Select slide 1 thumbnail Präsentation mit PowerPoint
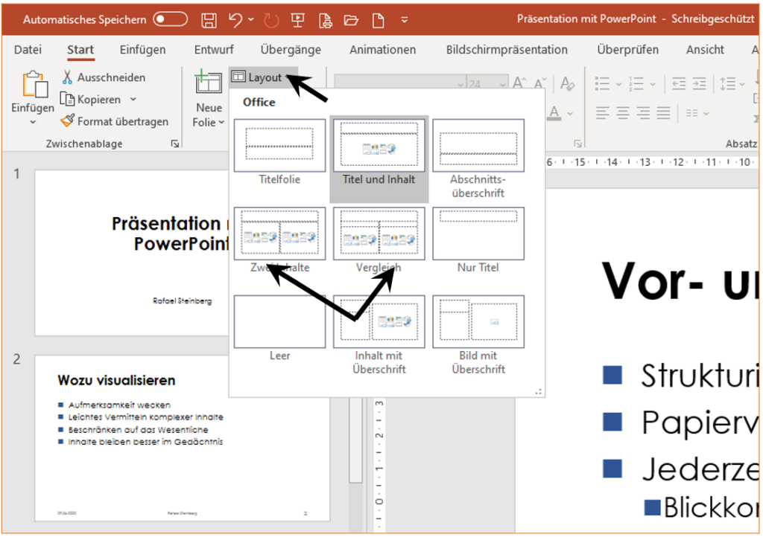The image size is (763, 537). tap(132, 252)
